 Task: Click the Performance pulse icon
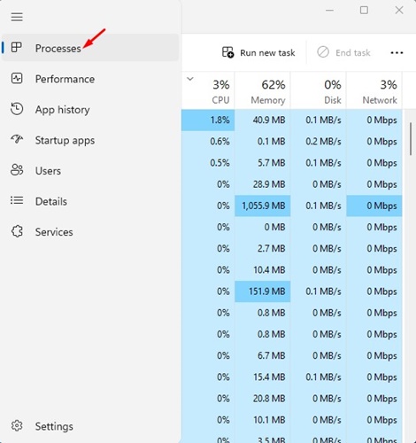(17, 79)
